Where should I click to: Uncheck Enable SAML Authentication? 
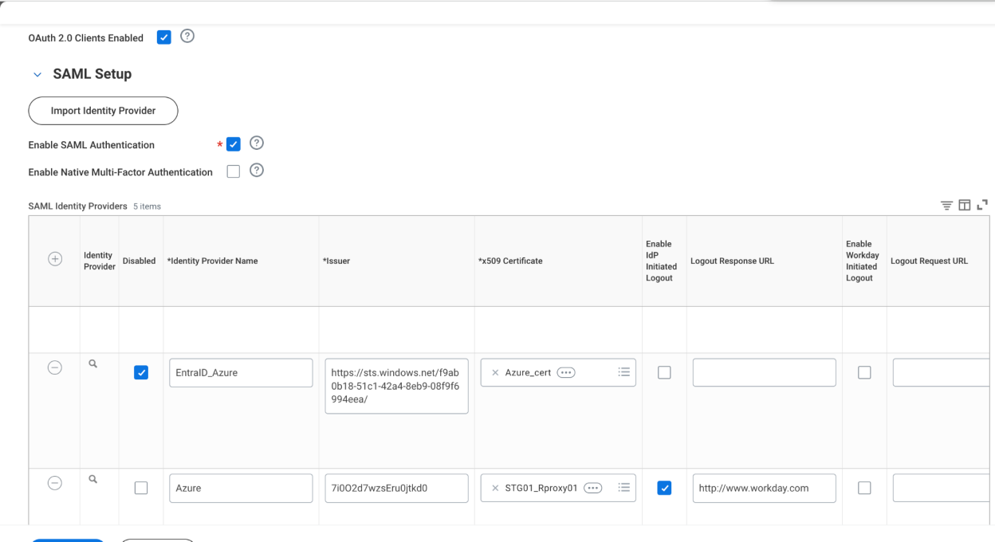pyautogui.click(x=233, y=144)
